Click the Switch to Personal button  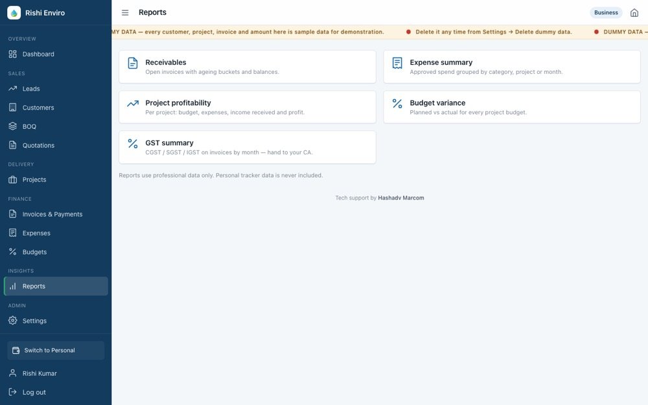(x=56, y=351)
